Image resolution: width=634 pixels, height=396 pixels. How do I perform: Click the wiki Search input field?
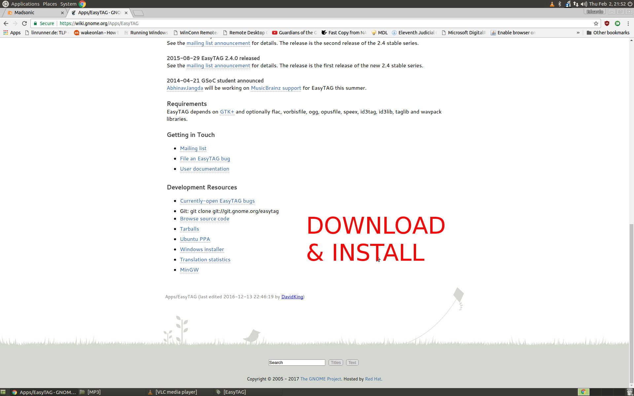(x=297, y=362)
